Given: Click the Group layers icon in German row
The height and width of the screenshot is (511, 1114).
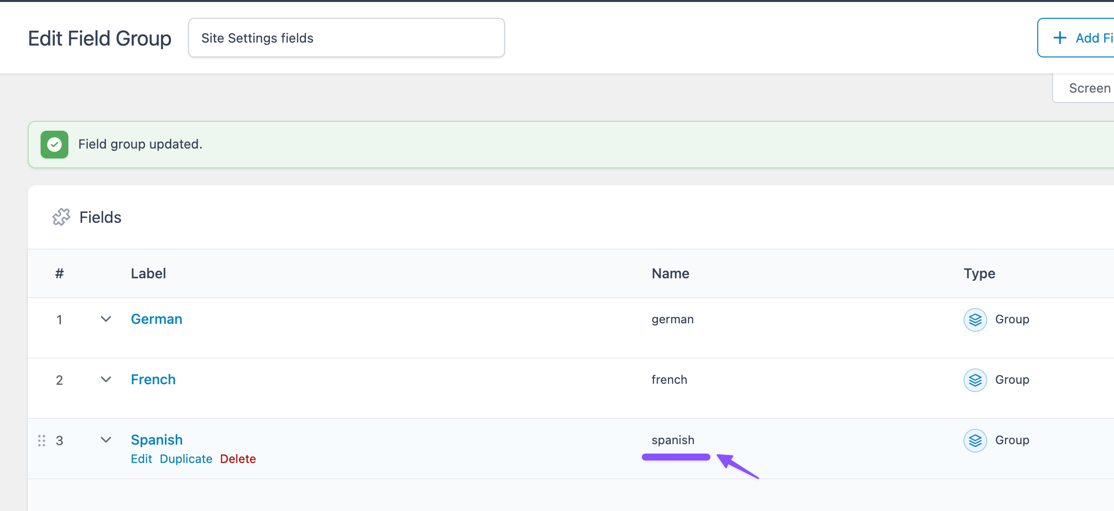Looking at the screenshot, I should tap(975, 320).
